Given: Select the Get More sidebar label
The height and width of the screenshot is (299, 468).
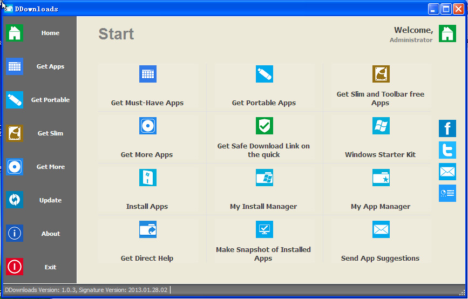Looking at the screenshot, I should coord(50,167).
